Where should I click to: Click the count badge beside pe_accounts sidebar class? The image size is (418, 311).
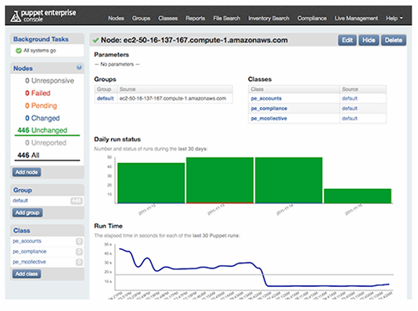coord(79,241)
